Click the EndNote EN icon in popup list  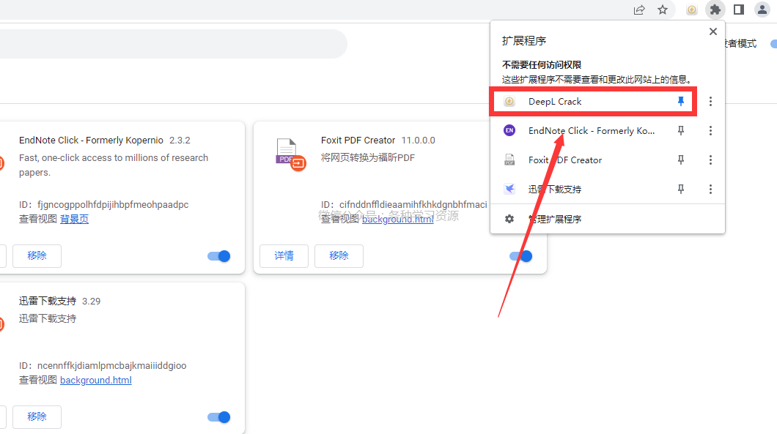509,131
